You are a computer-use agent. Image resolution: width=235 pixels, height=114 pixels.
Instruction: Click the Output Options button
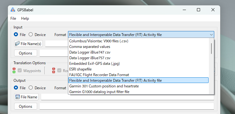click(x=25, y=106)
